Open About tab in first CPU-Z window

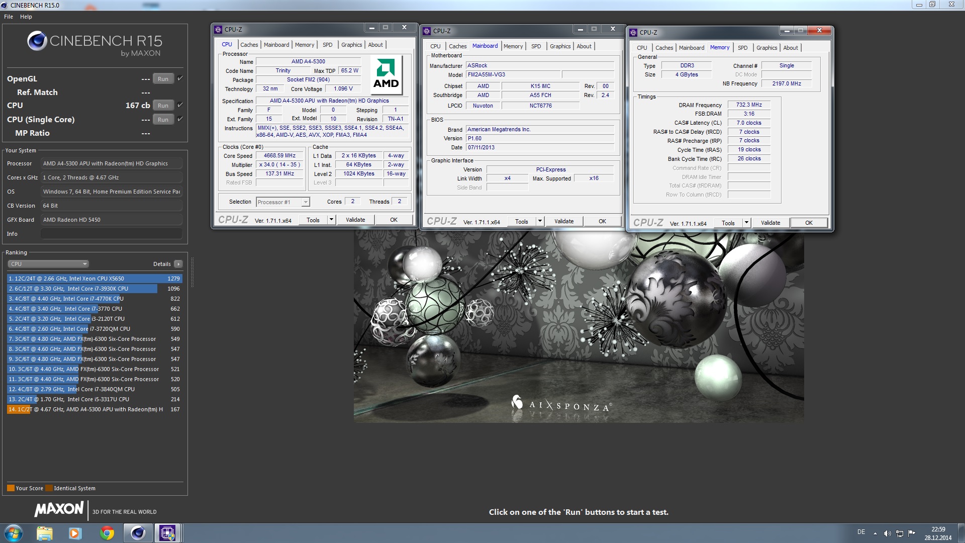[375, 45]
